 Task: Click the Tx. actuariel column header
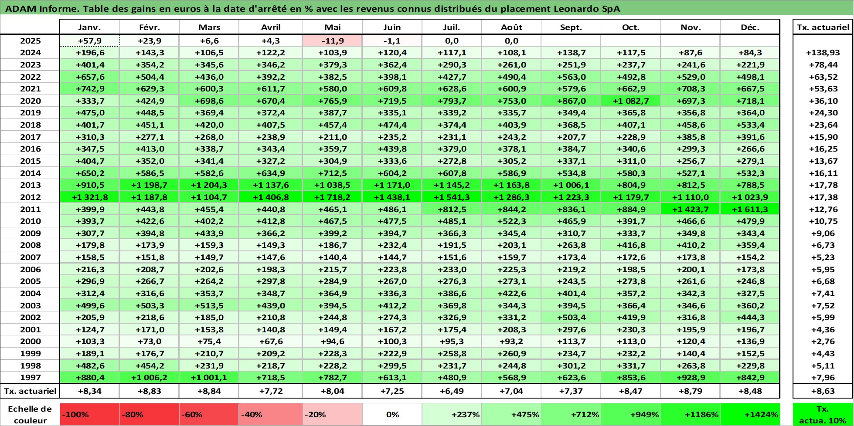823,27
